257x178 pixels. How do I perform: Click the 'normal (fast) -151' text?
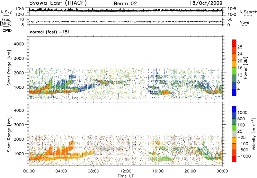[x=50, y=32]
